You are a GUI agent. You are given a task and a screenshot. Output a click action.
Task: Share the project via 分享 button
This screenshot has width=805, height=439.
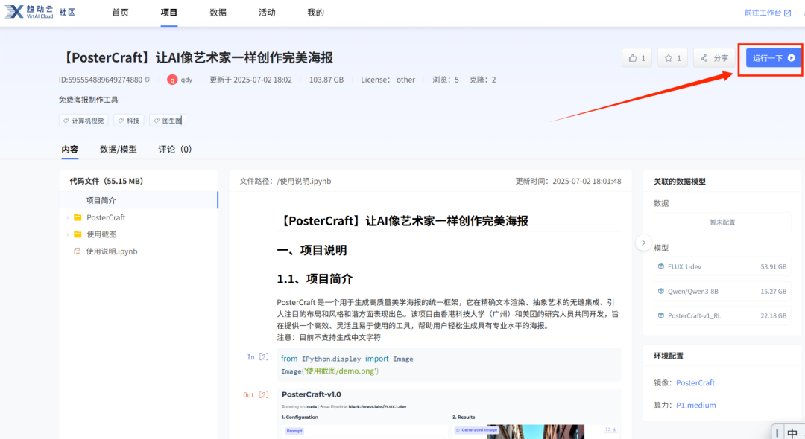pos(714,58)
